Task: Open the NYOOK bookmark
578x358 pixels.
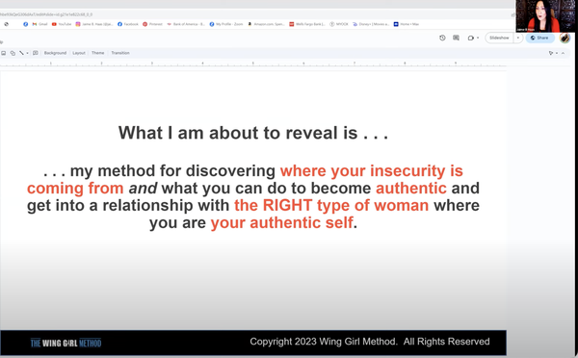Action: click(339, 24)
